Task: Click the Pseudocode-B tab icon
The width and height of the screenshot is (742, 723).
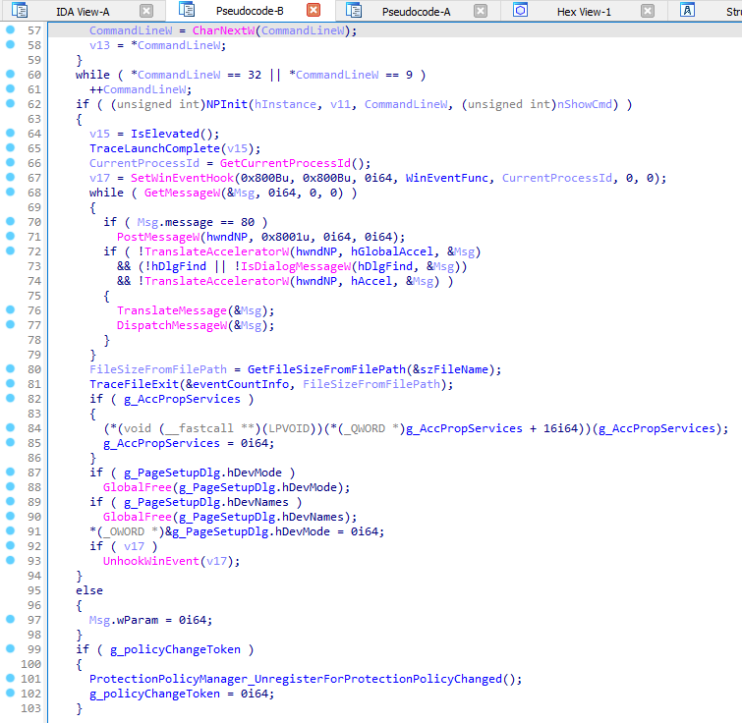Action: (x=185, y=11)
